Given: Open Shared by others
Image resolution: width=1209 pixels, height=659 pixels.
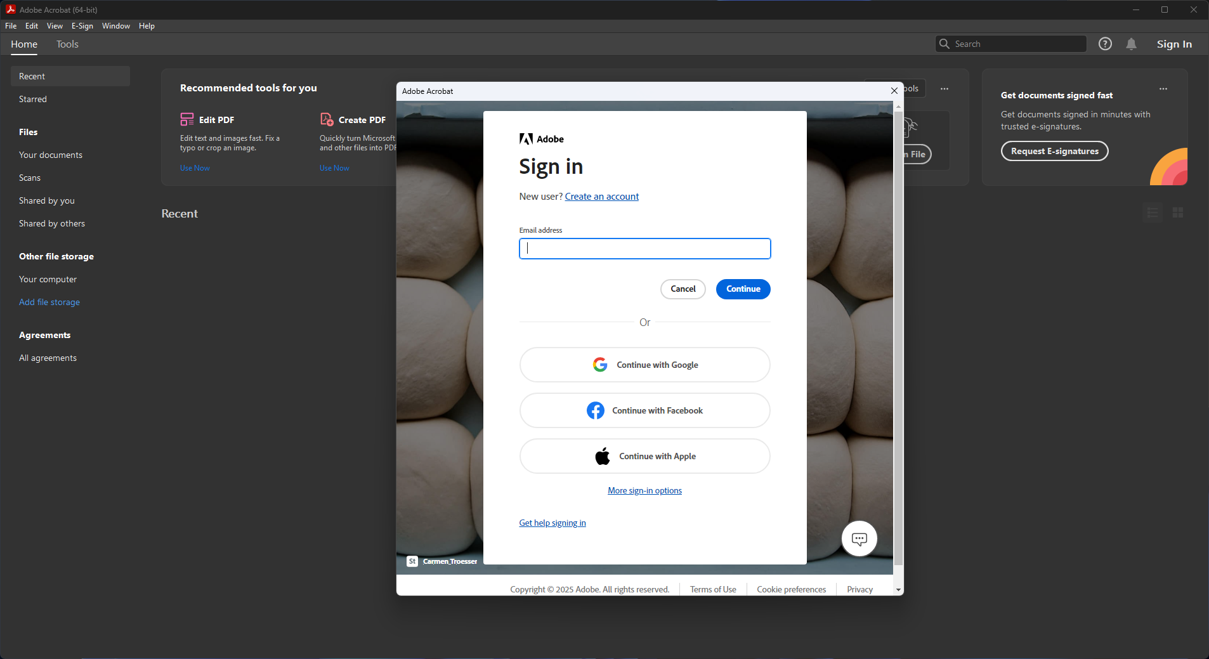Looking at the screenshot, I should point(52,223).
